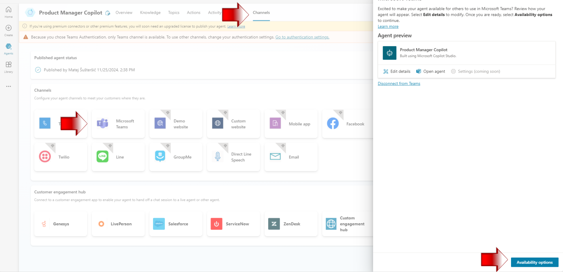This screenshot has width=563, height=272.
Task: Open the Library sidebar icon
Action: (9, 67)
